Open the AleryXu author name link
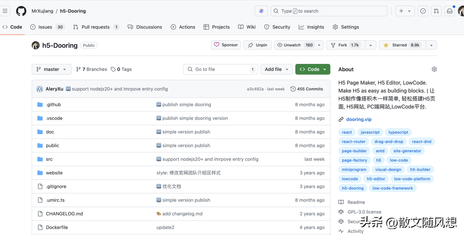 [x=55, y=89]
